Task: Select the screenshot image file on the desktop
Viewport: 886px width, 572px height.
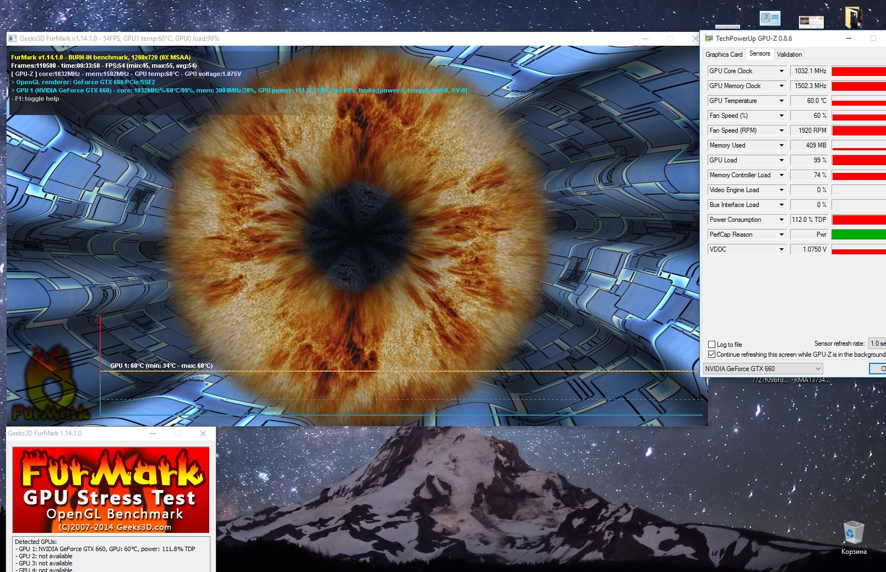Action: [811, 22]
